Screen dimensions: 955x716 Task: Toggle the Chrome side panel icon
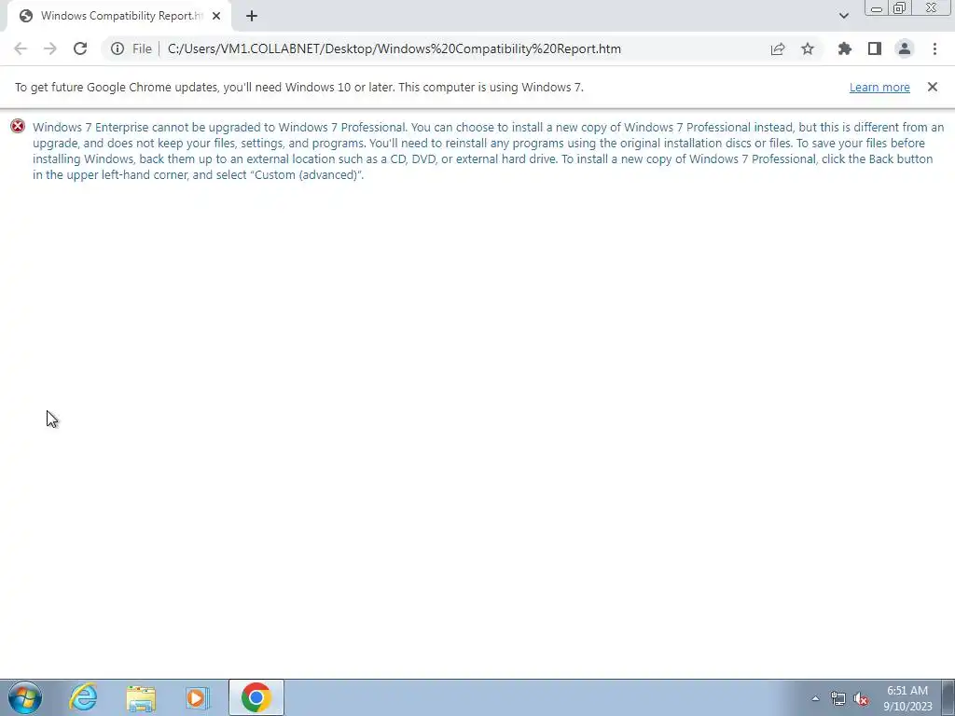(875, 48)
